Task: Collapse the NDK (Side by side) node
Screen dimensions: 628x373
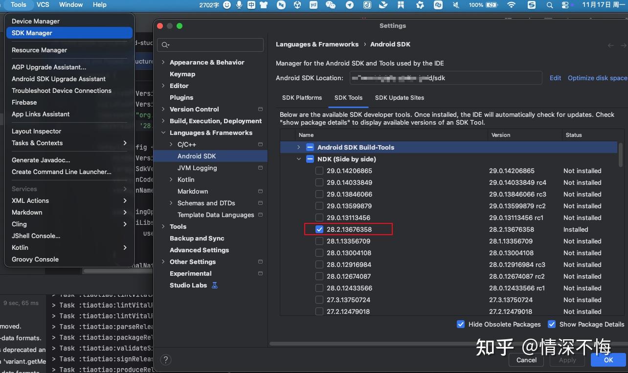Action: (x=299, y=159)
